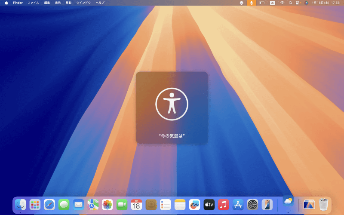Click the date and time 1月18日(土) 17:58
Viewport: 344px width, 215px height.
point(326,3)
